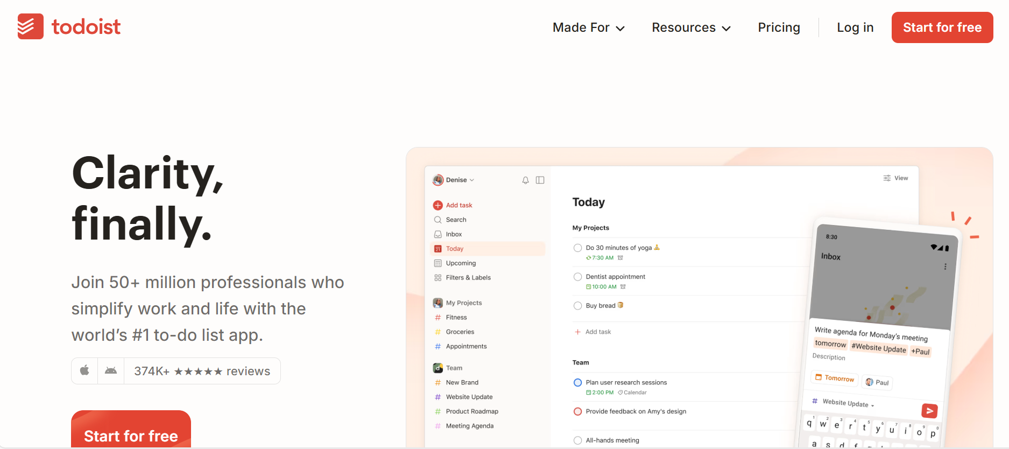The image size is (1009, 449).
Task: Click the Todoist logo icon
Action: [x=30, y=26]
